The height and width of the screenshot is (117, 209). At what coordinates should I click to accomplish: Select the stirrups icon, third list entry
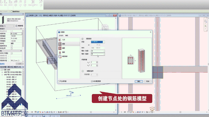coord(60,48)
